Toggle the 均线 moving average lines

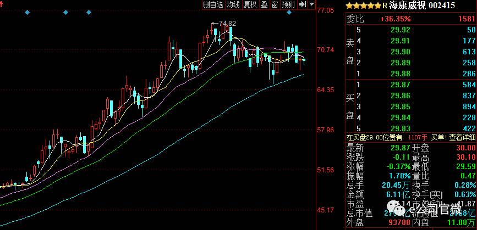pyautogui.click(x=233, y=4)
